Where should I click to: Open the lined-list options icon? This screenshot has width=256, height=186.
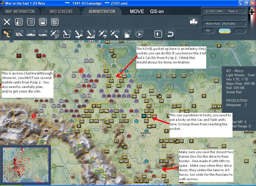coord(31,22)
